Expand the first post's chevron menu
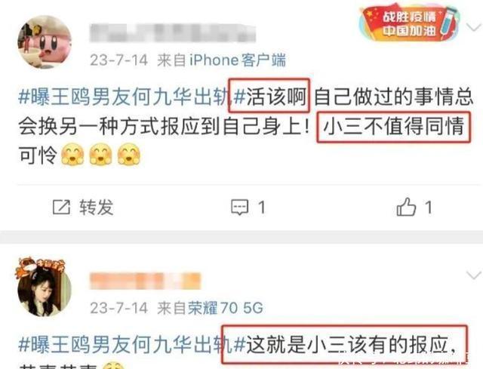This screenshot has width=483, height=369. pyautogui.click(x=473, y=27)
